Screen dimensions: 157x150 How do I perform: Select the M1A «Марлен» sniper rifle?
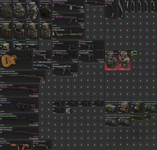click(x=68, y=6)
